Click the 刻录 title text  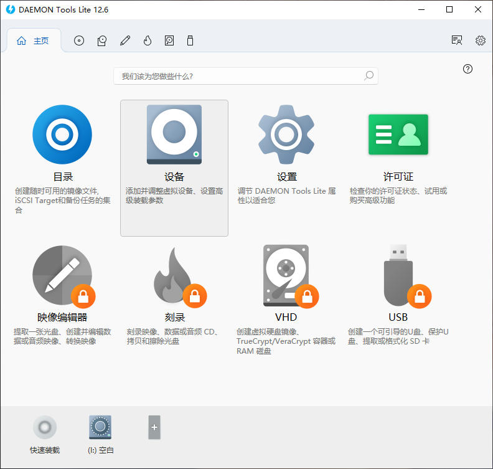(x=175, y=317)
